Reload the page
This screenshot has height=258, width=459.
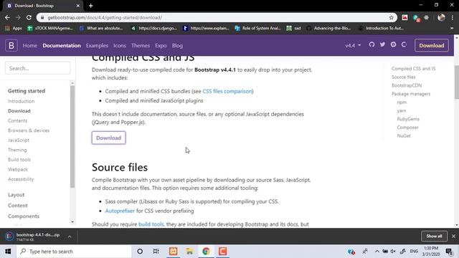(x=29, y=17)
